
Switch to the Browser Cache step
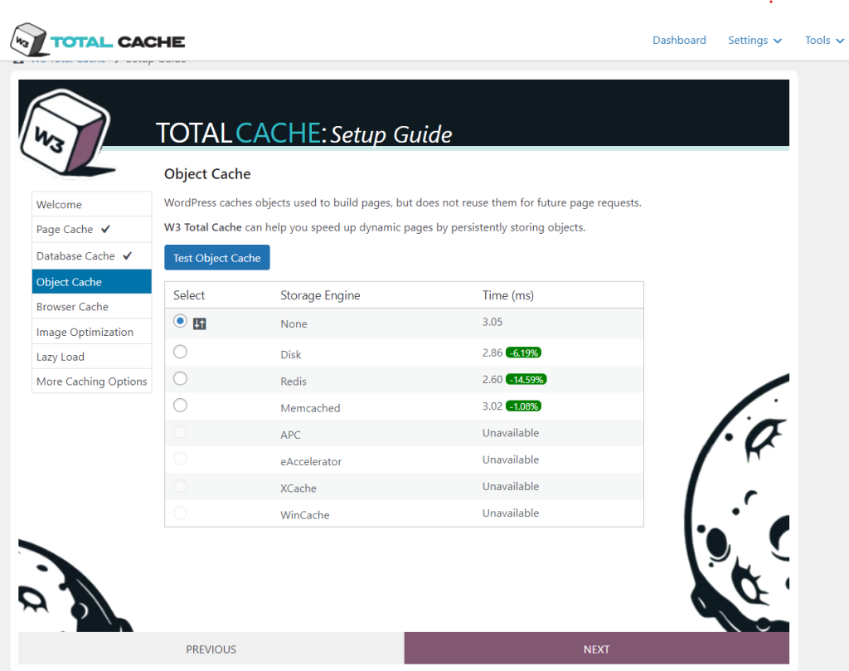(73, 306)
